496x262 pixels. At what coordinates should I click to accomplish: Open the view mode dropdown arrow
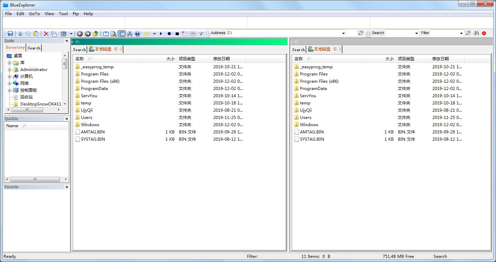(71, 33)
